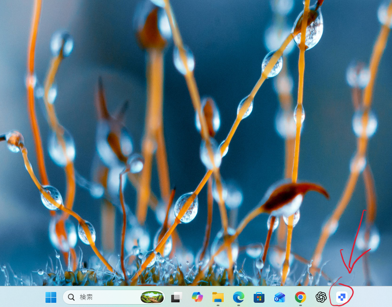Launch Microsoft Edge browser

[239, 297]
